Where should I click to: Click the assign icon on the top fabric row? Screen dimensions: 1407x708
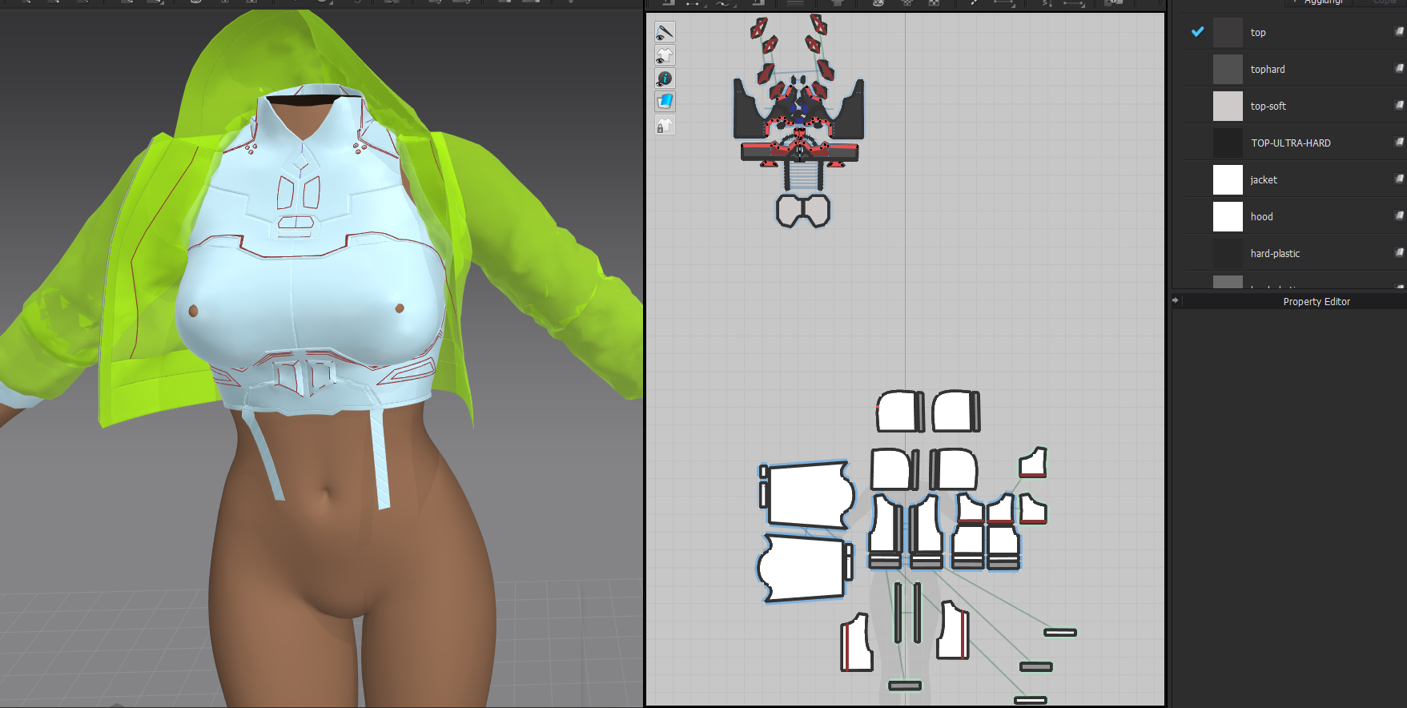coord(1399,32)
